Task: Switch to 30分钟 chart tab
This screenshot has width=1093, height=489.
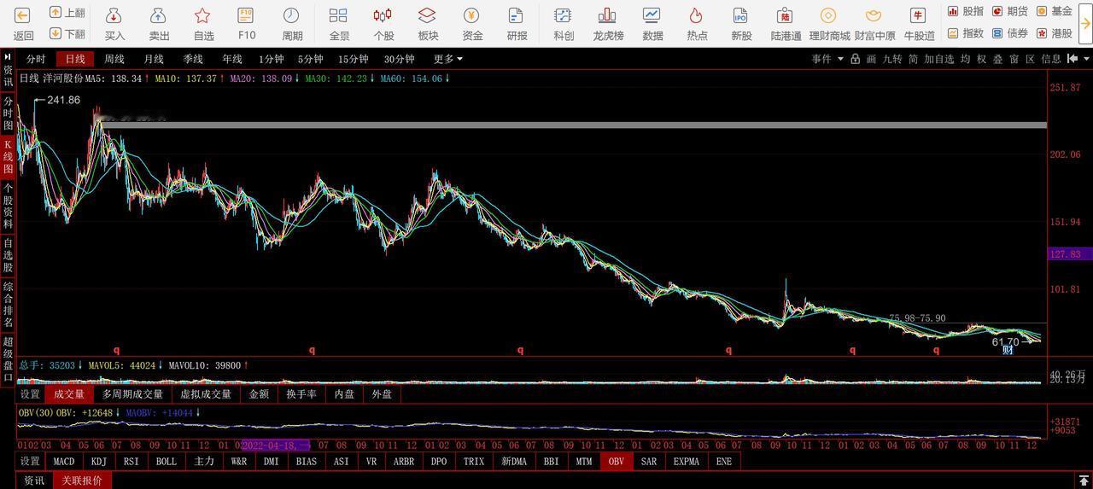Action: tap(399, 59)
